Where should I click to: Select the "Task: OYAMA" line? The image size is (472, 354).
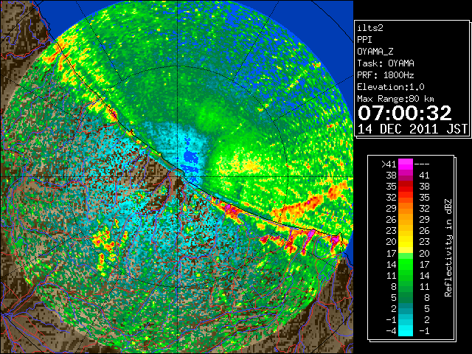click(x=386, y=63)
